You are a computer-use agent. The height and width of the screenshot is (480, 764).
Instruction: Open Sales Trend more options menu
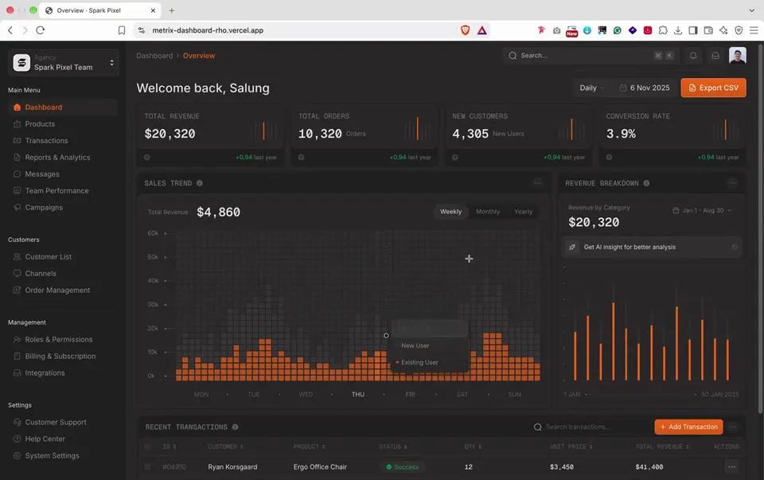[537, 183]
